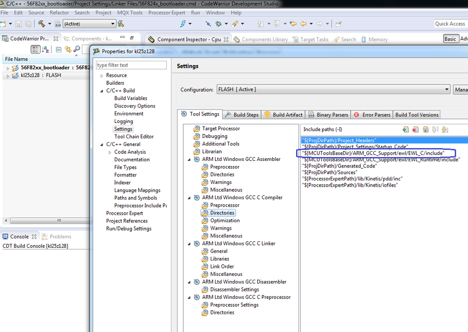
Task: Click the Edit include path icon
Action: click(x=425, y=130)
